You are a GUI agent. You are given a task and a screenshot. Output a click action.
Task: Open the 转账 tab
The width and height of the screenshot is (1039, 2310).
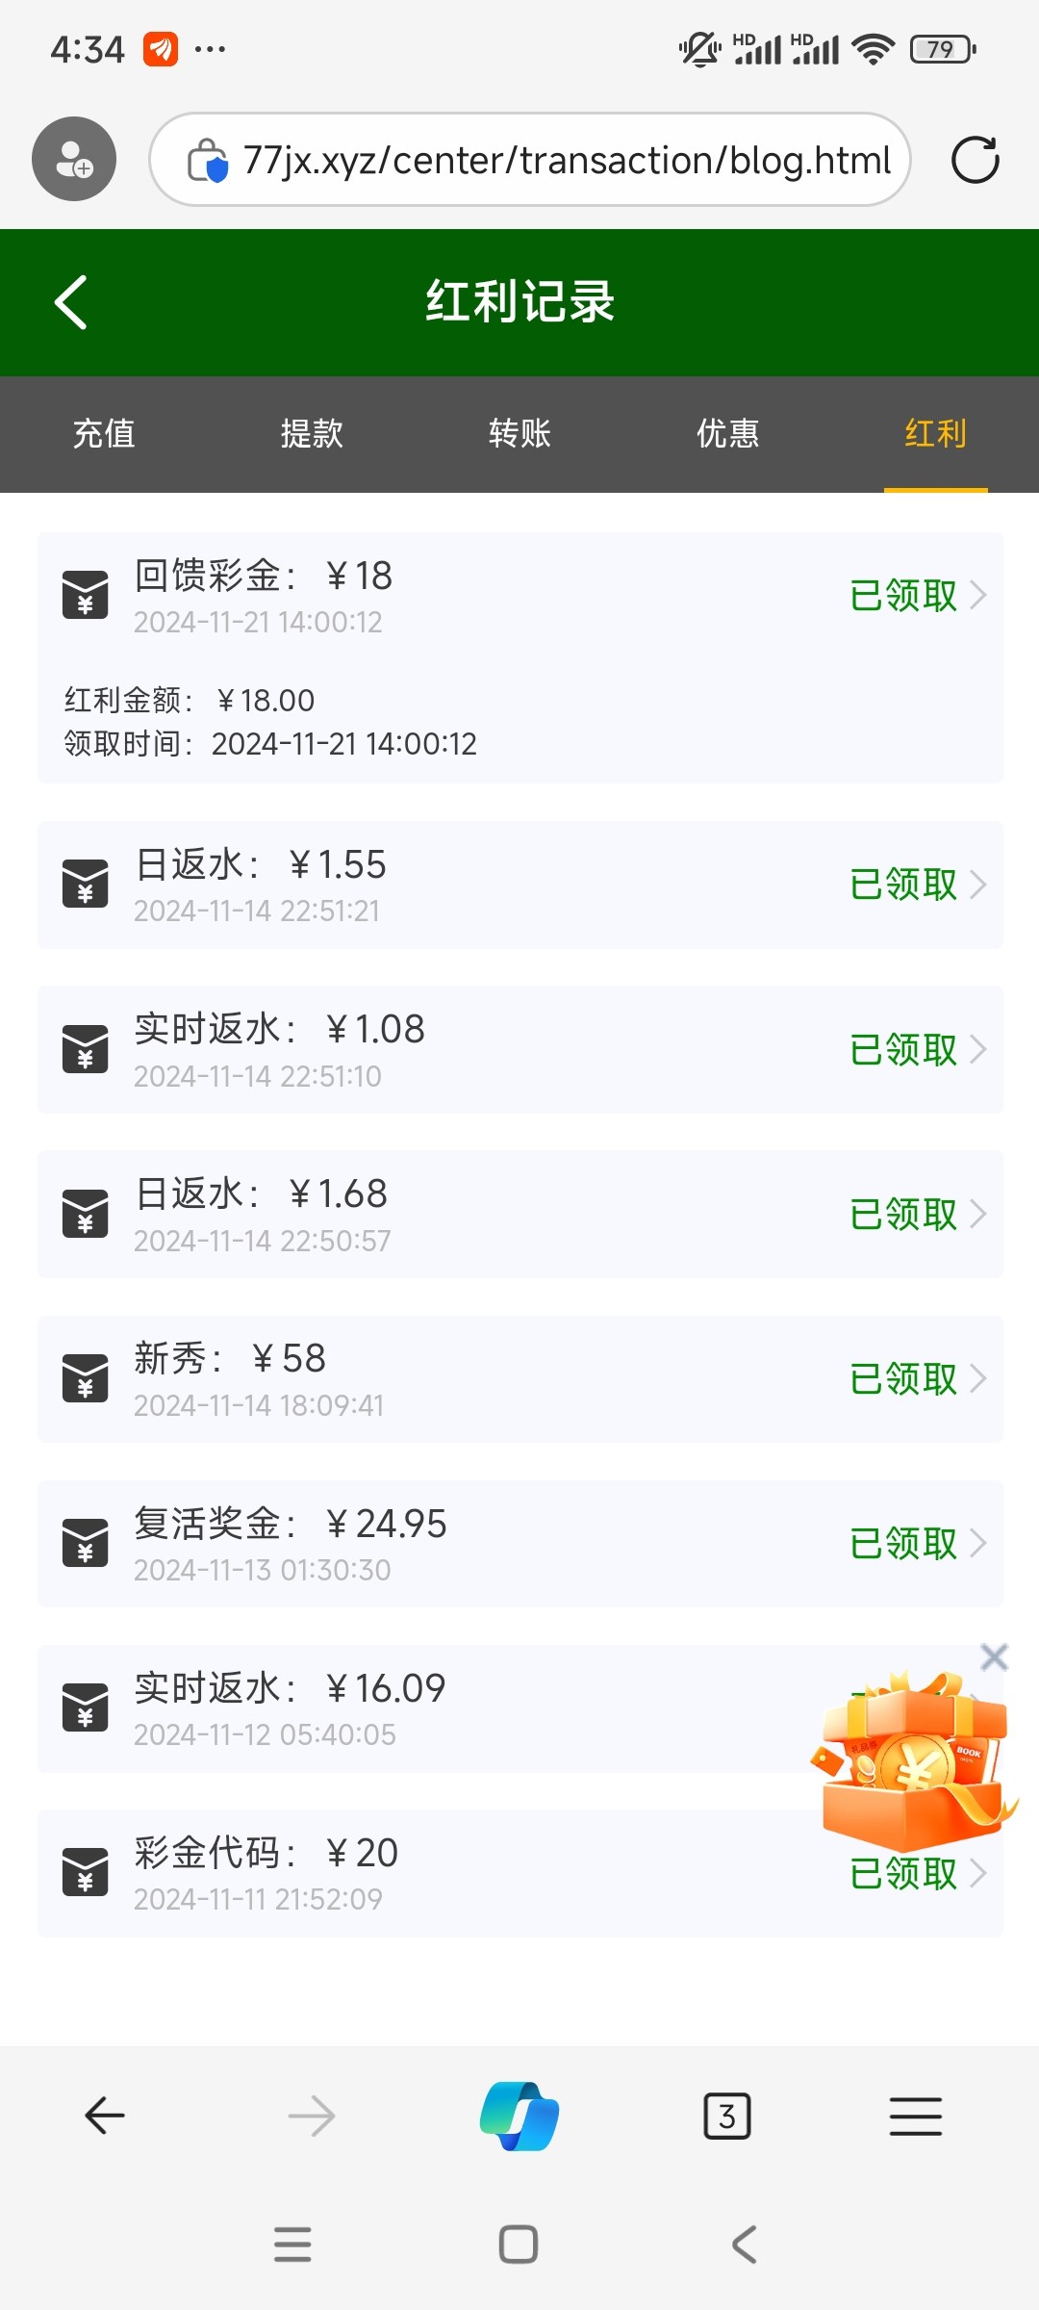519,434
